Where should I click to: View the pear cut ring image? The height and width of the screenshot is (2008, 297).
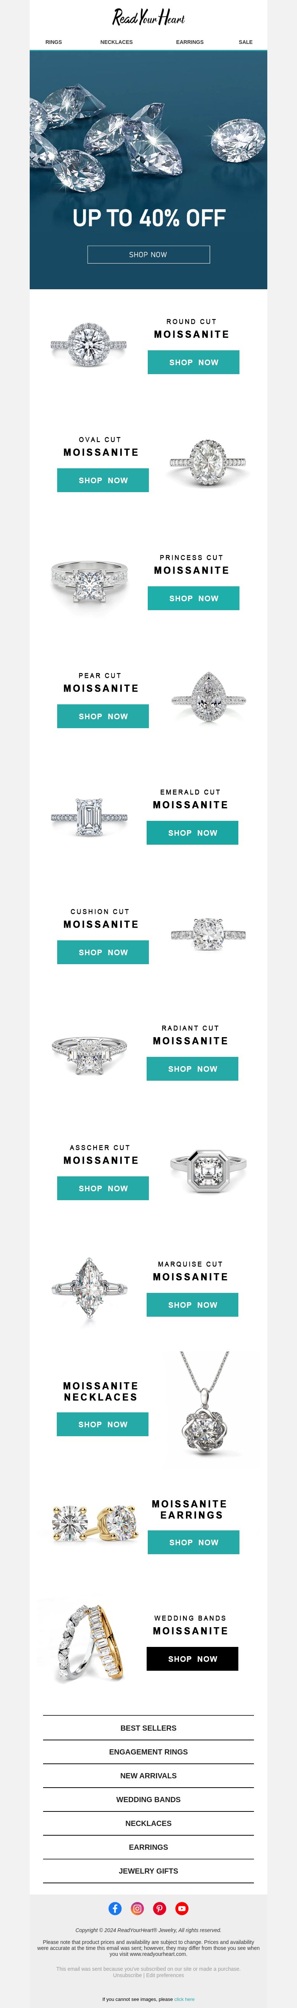(208, 697)
